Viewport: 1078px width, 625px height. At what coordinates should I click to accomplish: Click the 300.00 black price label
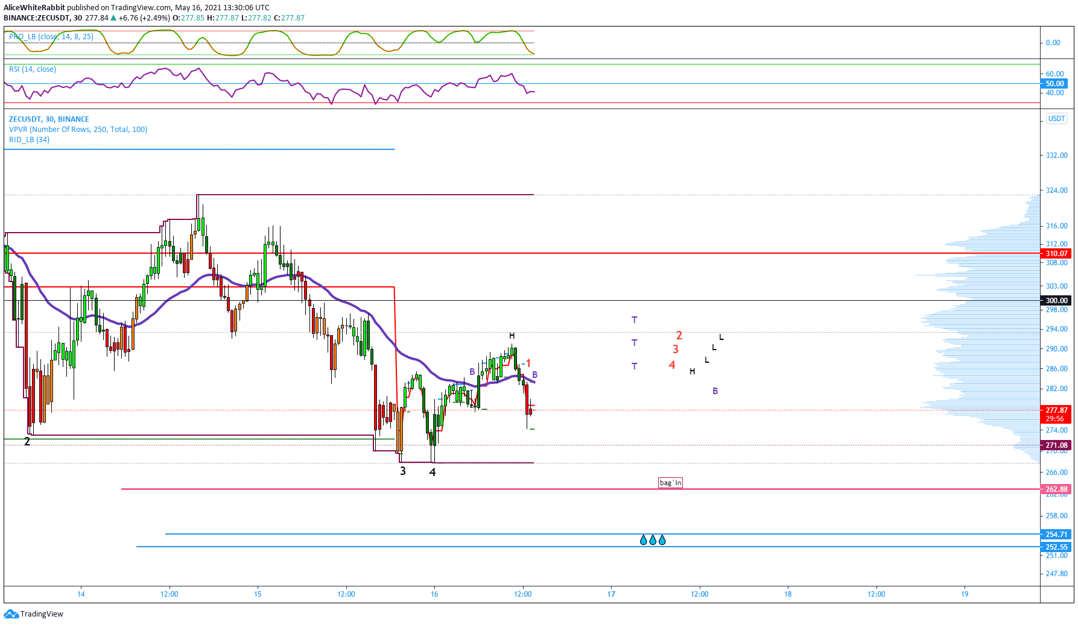[x=1056, y=301]
